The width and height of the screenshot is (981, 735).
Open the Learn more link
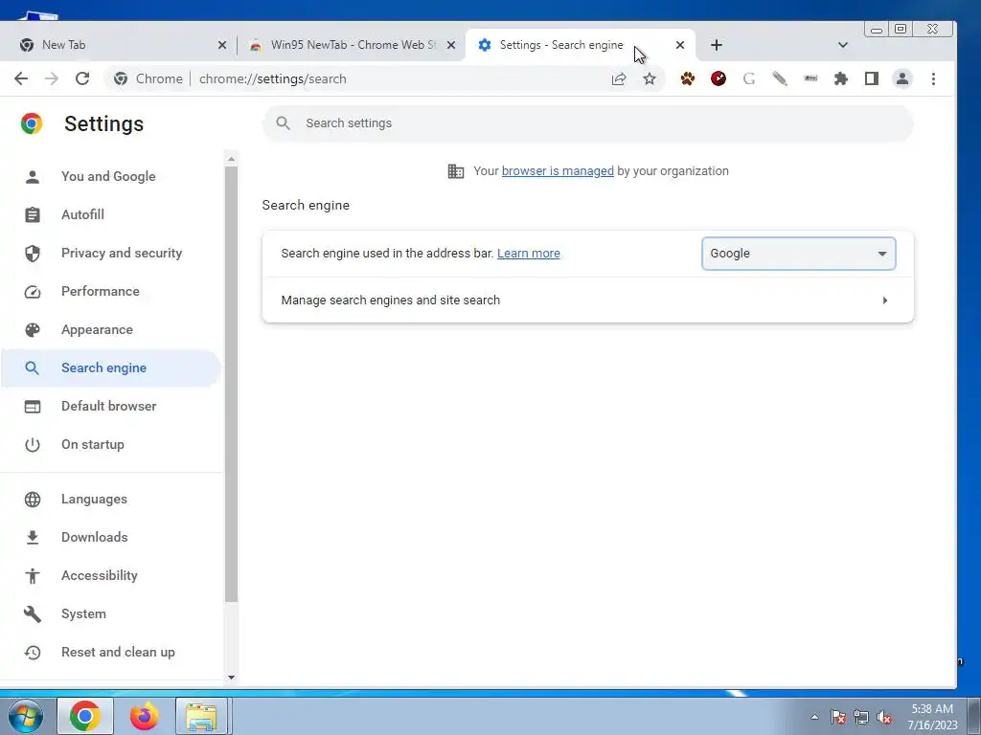[x=529, y=253]
